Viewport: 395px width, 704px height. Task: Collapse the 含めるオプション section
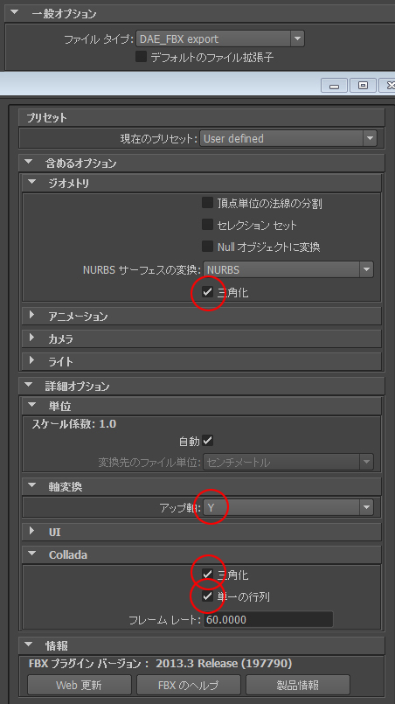click(29, 162)
